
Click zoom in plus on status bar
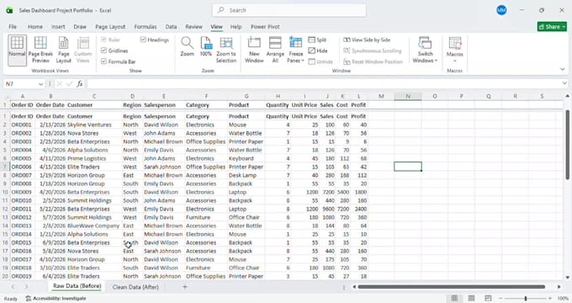click(550, 298)
